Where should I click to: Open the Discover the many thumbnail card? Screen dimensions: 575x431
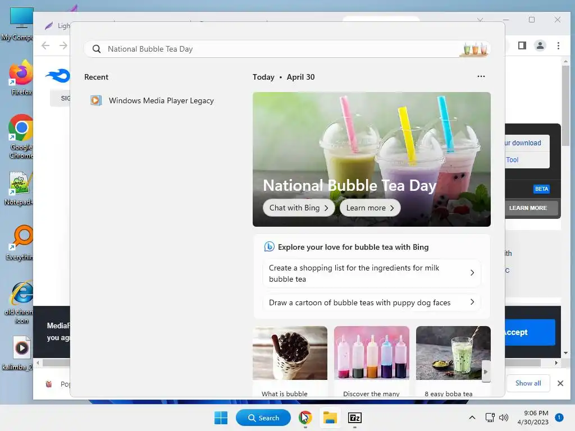pyautogui.click(x=372, y=361)
